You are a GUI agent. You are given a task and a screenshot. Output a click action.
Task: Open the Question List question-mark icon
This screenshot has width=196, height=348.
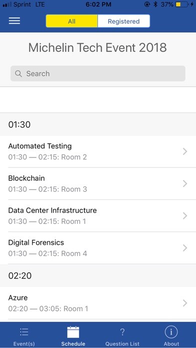click(122, 332)
